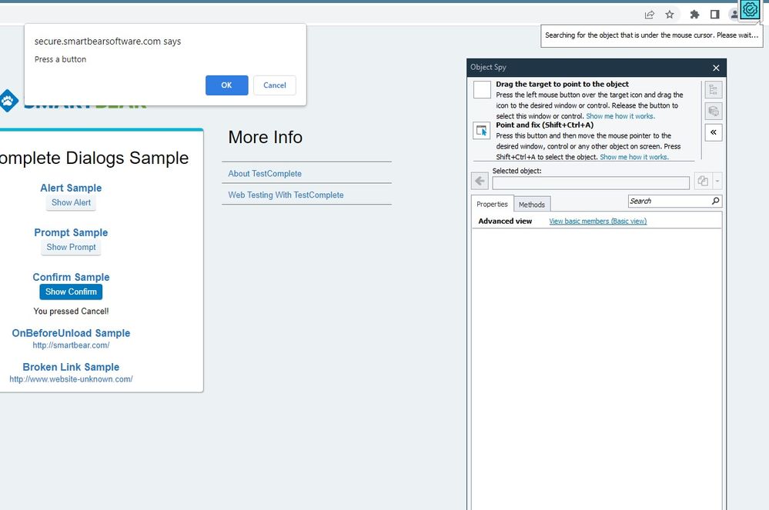Click the Press a button dialog message
The image size is (769, 510).
(x=60, y=59)
